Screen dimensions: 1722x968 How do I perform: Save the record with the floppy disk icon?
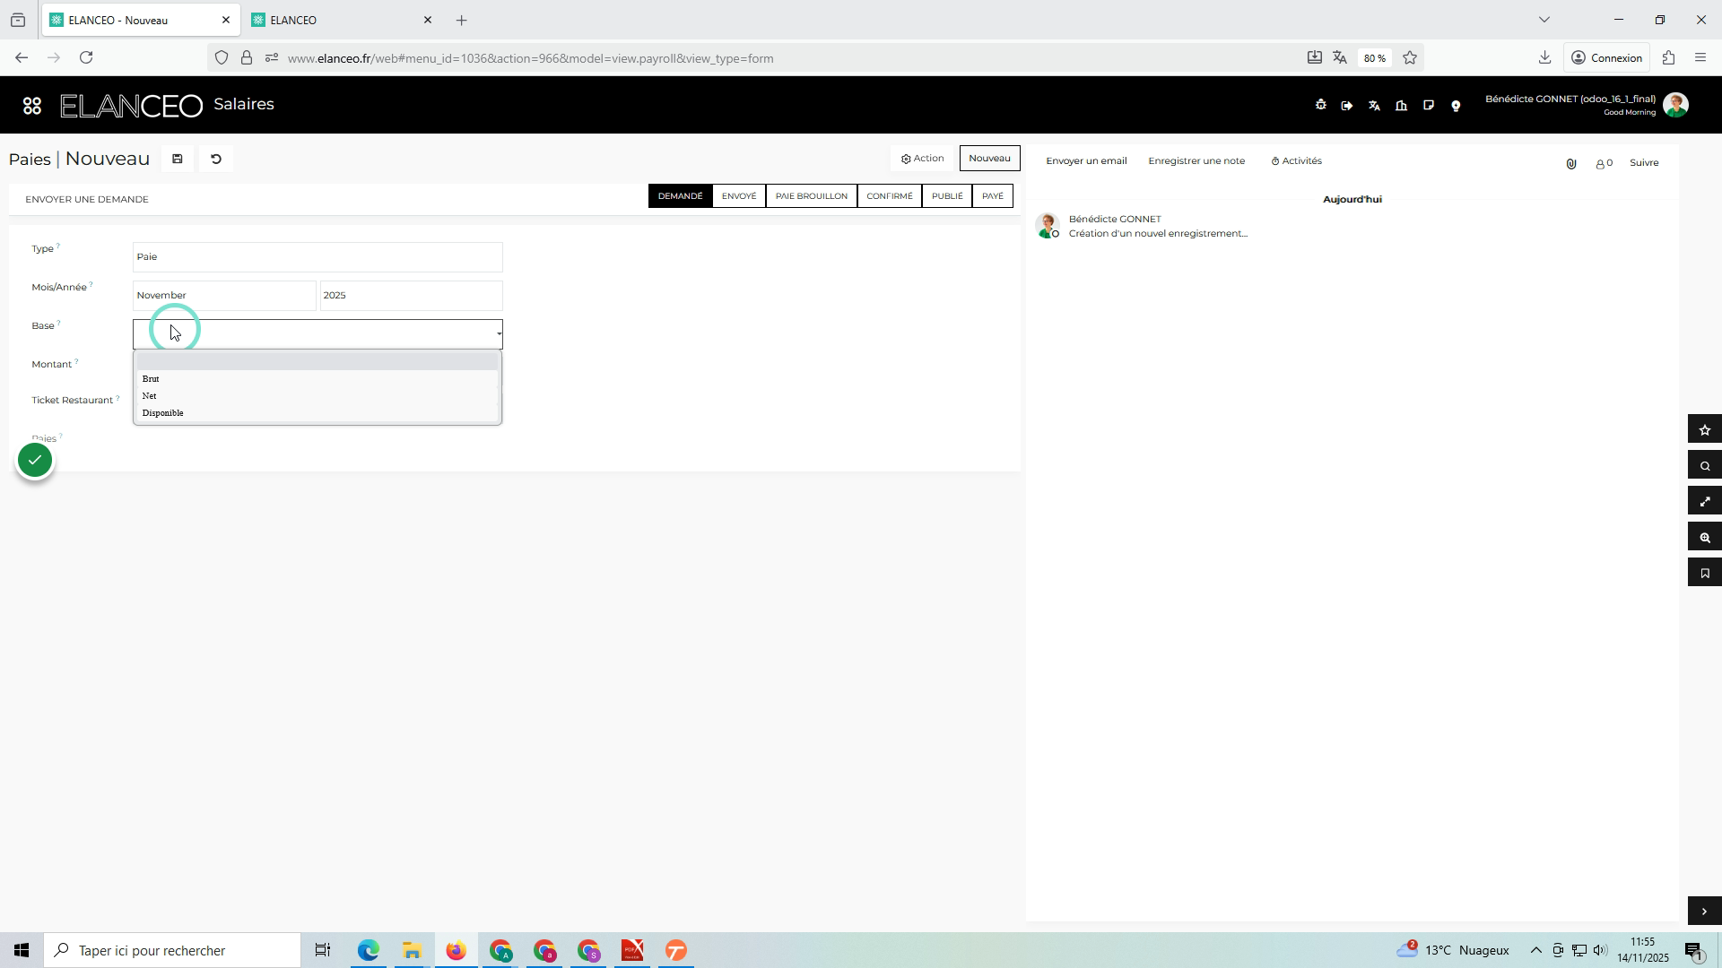point(178,159)
